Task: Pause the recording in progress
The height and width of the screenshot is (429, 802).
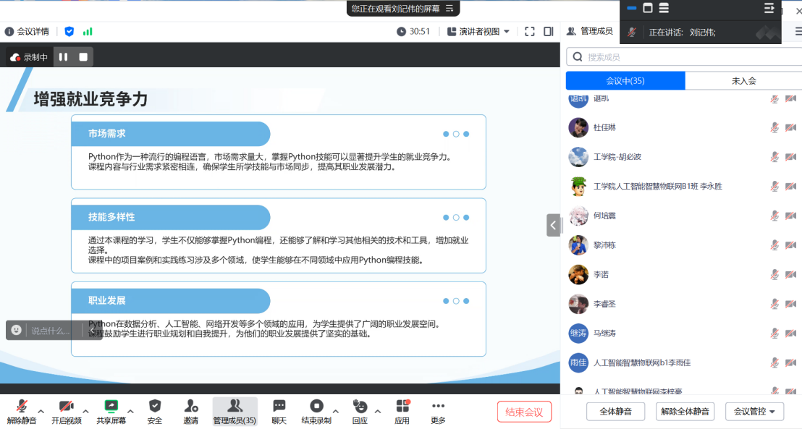Action: [x=64, y=56]
